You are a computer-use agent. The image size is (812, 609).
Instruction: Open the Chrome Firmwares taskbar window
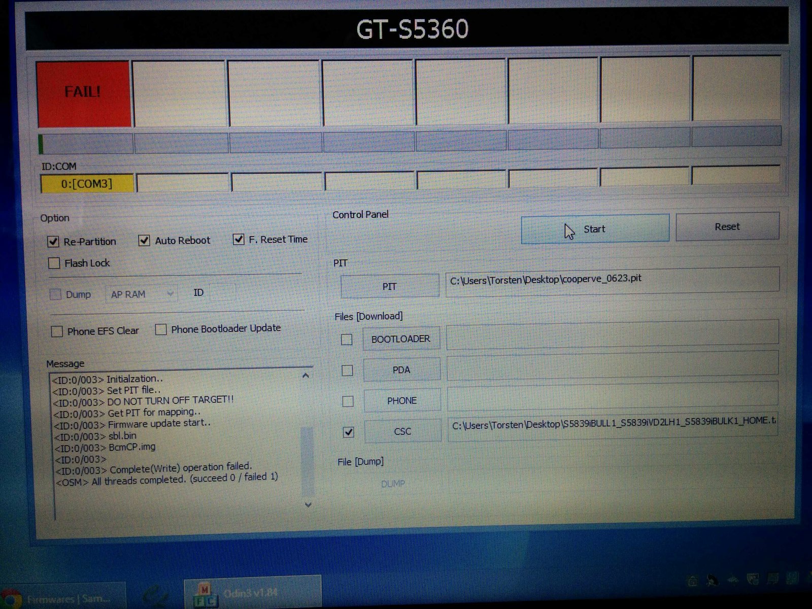[61, 598]
